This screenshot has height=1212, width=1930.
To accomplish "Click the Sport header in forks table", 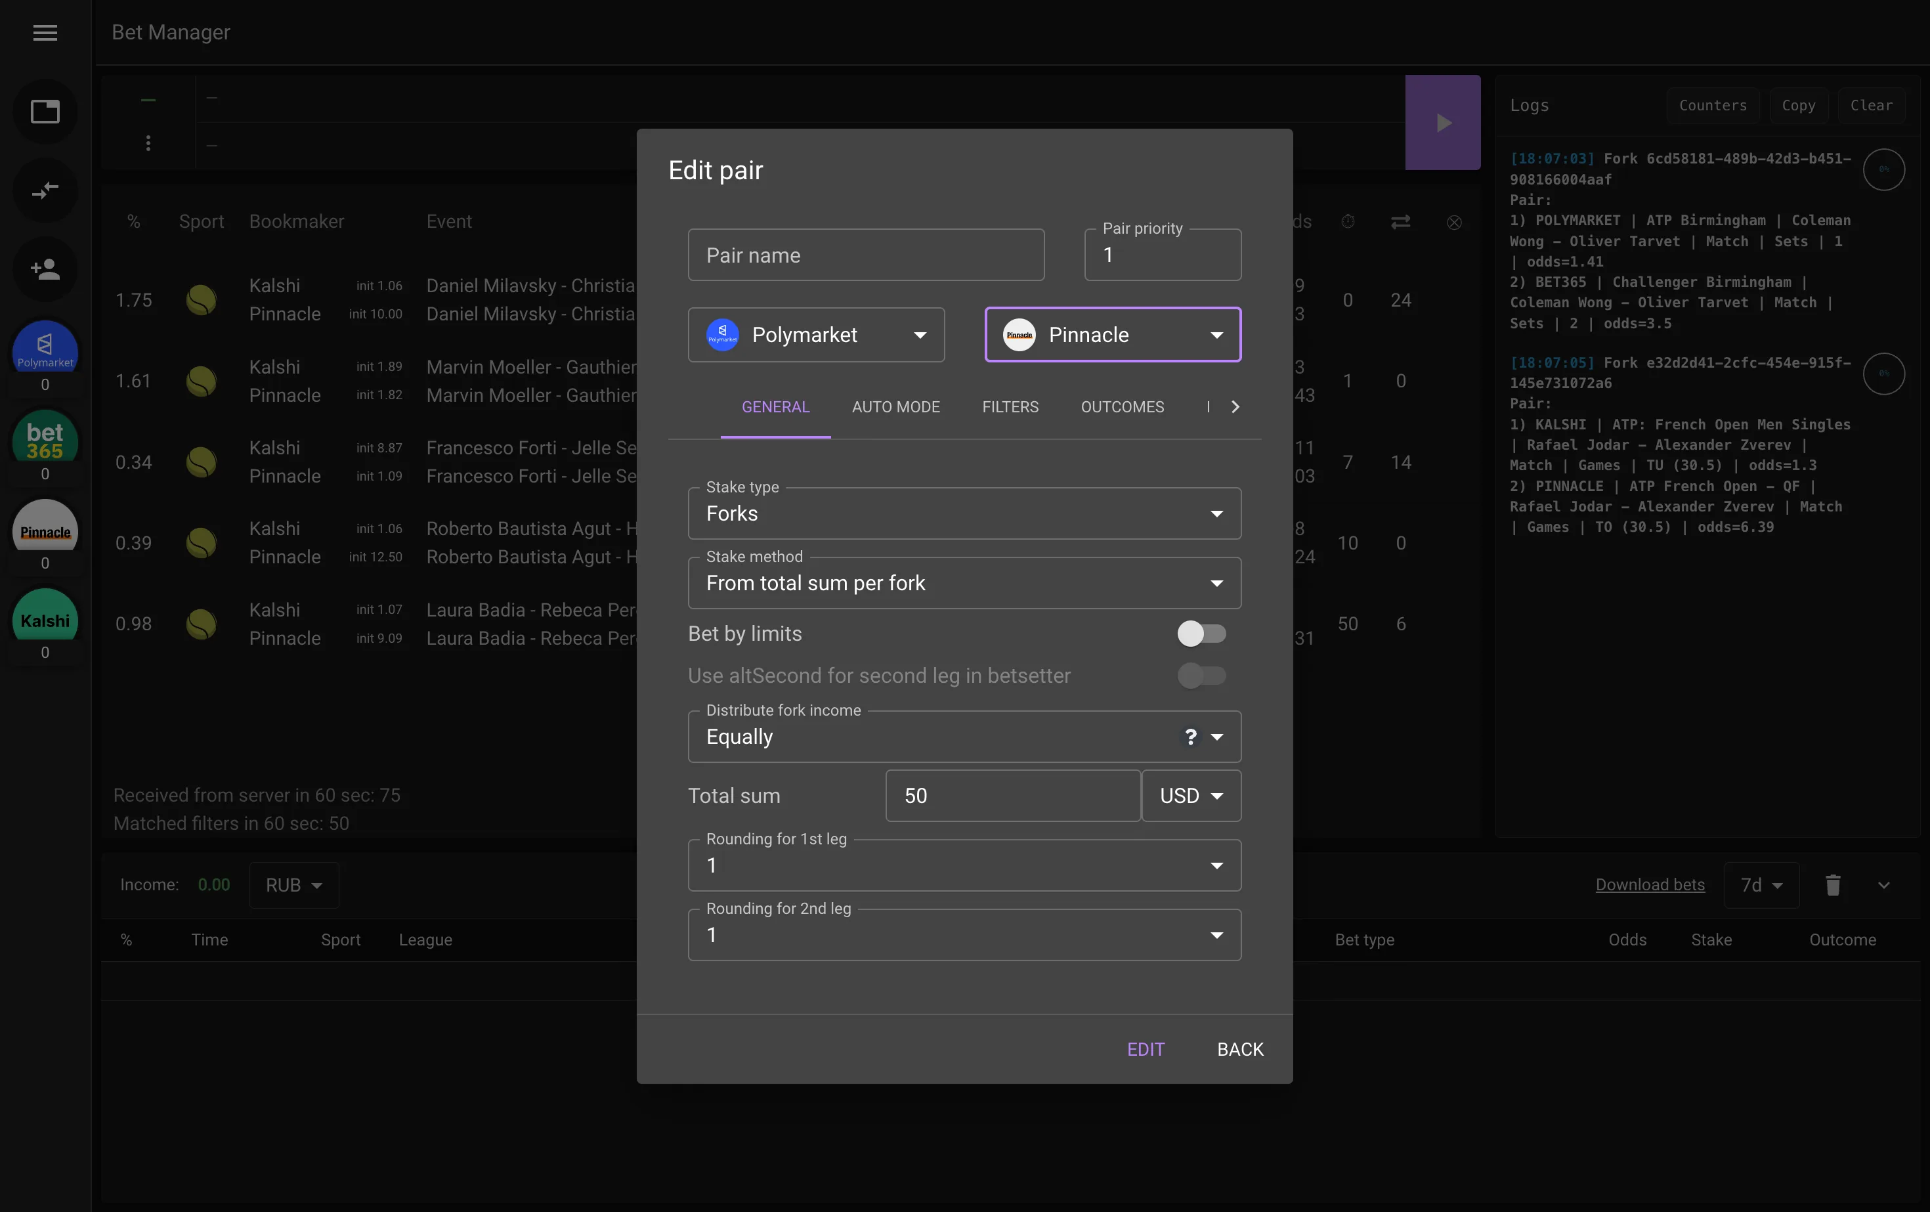I will pos(201,221).
